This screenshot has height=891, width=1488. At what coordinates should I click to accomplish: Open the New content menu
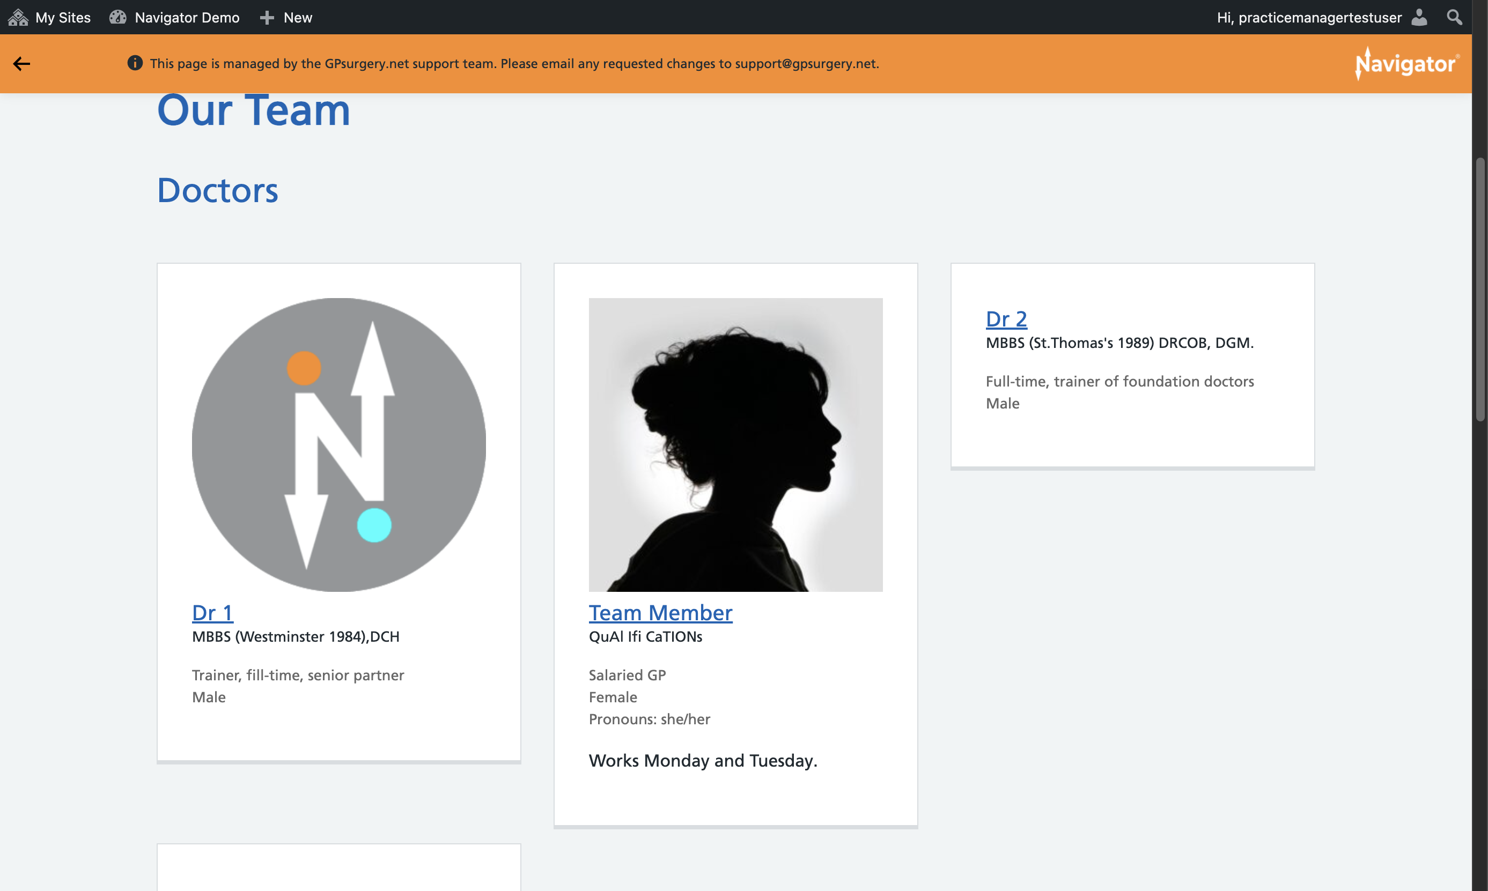pyautogui.click(x=286, y=17)
